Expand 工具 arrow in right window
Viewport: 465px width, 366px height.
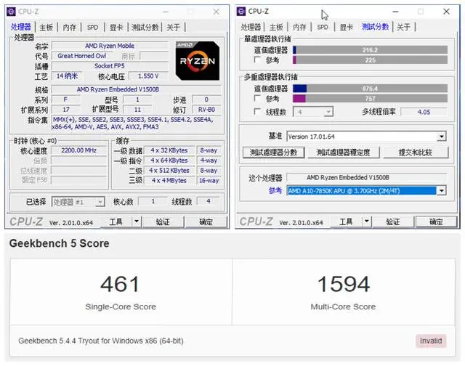pos(366,221)
